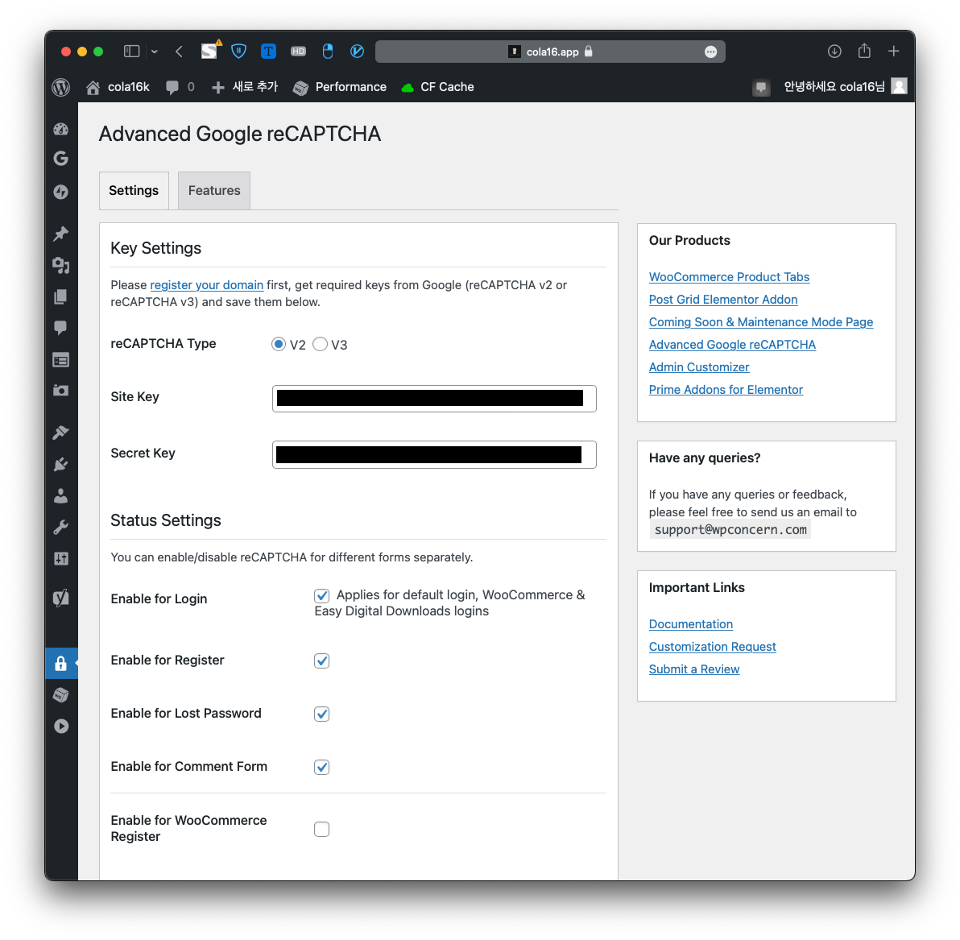Disable Enable for Comment Form checkbox

[x=322, y=767]
